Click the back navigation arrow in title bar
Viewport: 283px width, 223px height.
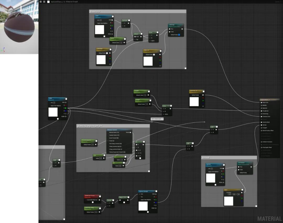point(41,2)
